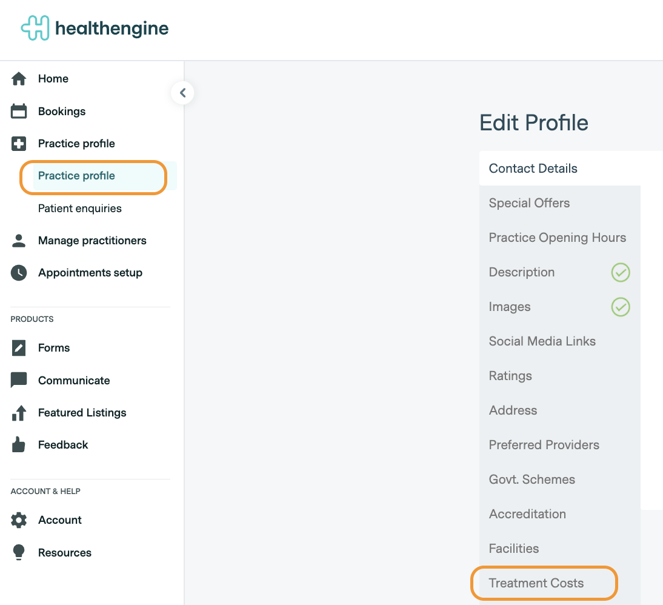This screenshot has width=663, height=605.
Task: Go to the Social Media Links section
Action: [542, 341]
